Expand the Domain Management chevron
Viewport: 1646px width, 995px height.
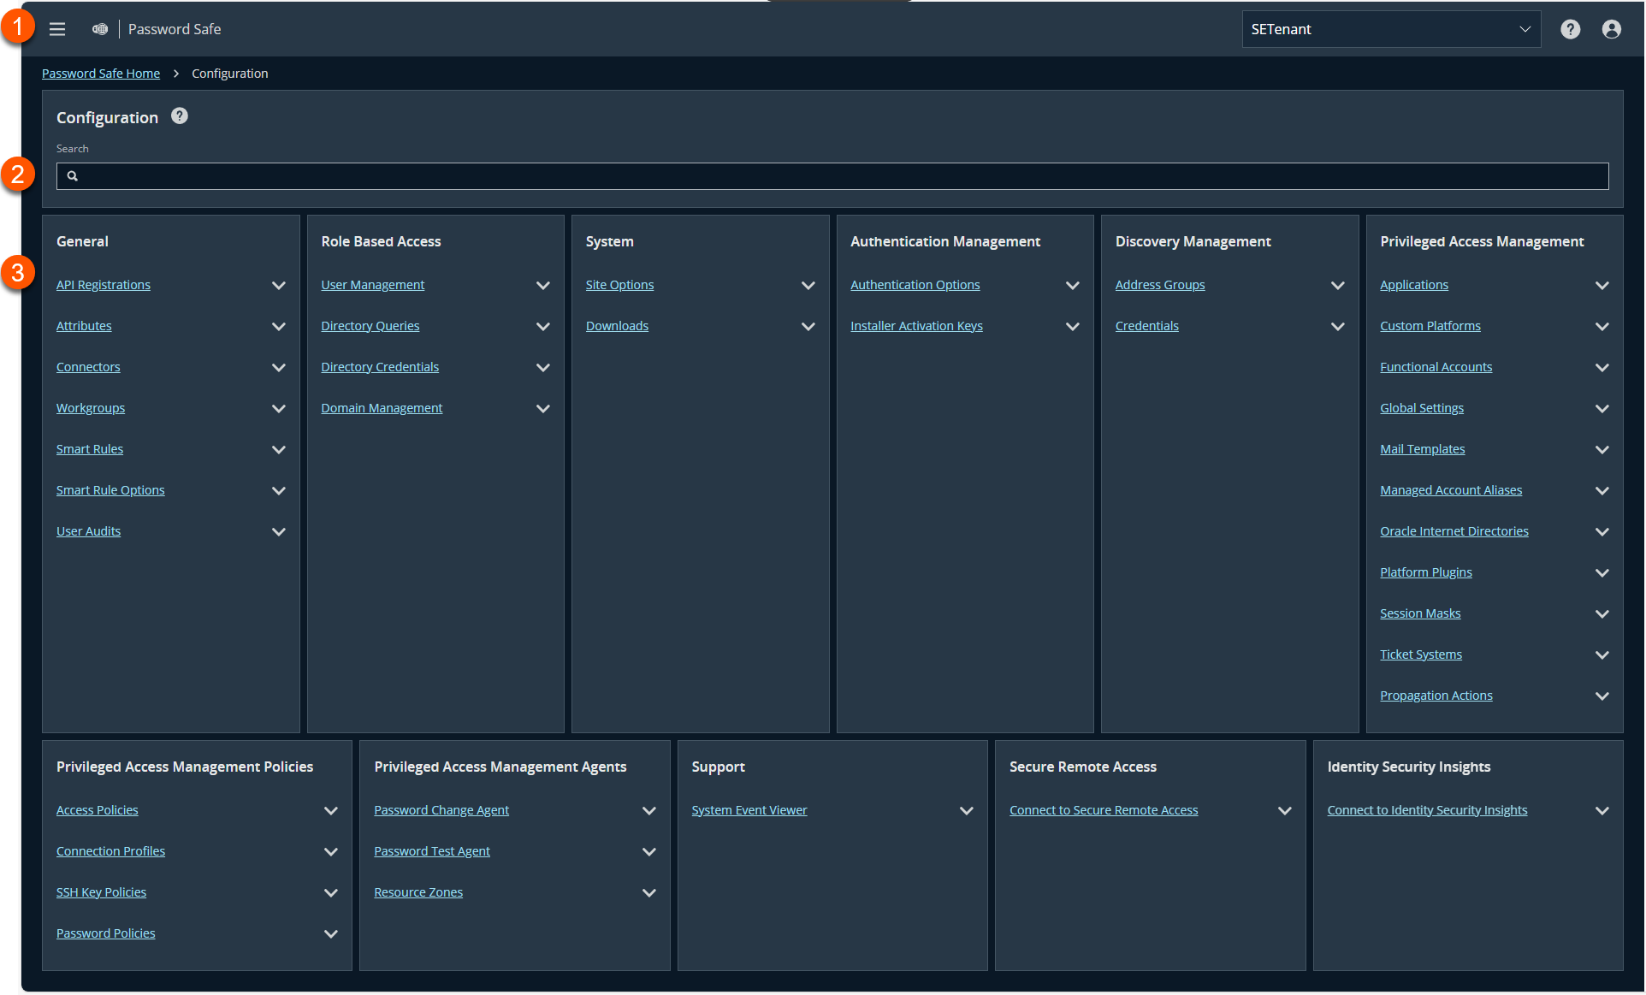(x=542, y=408)
